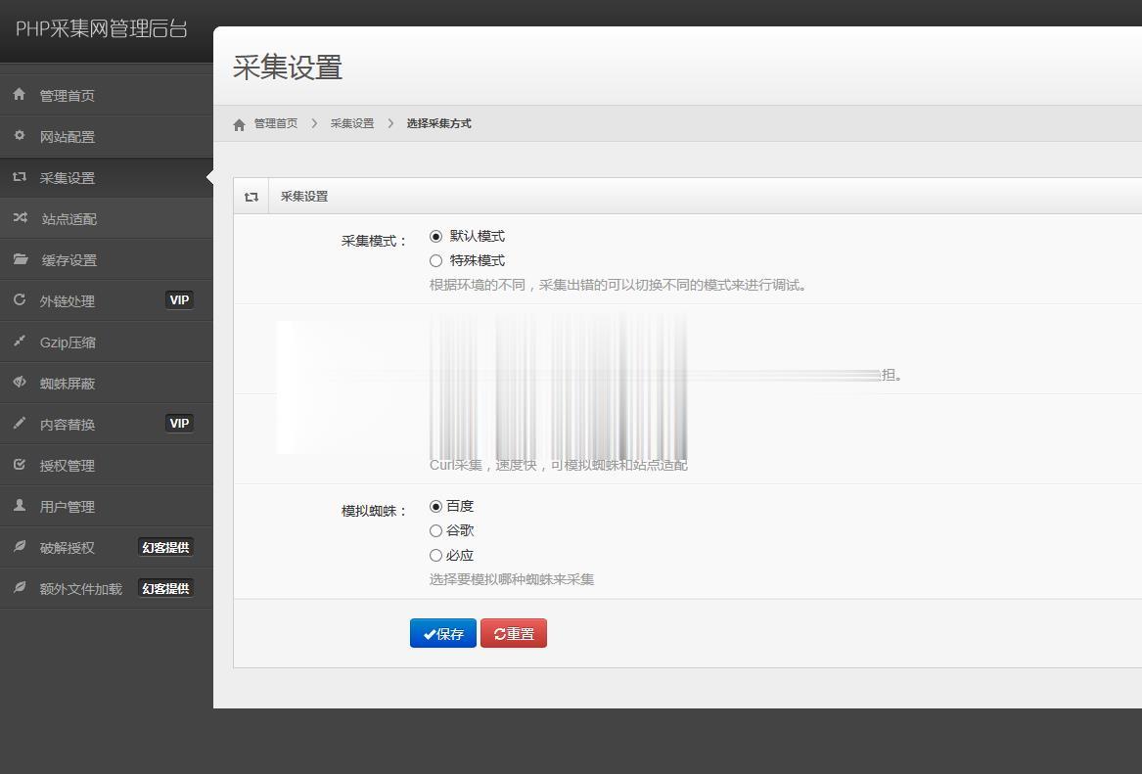Click the leaf icon beside 破解授权

coord(20,546)
